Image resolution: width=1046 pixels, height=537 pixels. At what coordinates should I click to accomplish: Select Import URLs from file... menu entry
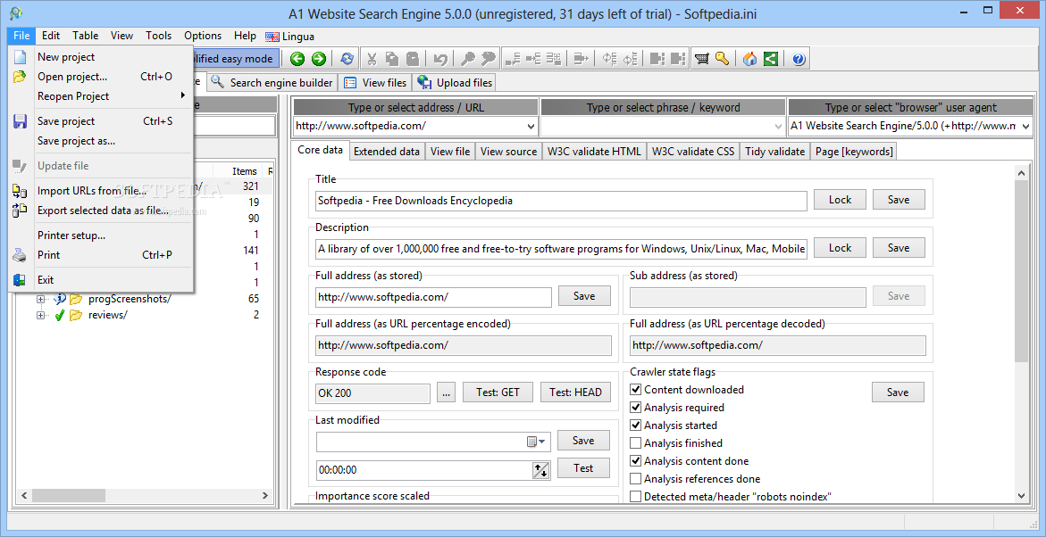(x=102, y=191)
